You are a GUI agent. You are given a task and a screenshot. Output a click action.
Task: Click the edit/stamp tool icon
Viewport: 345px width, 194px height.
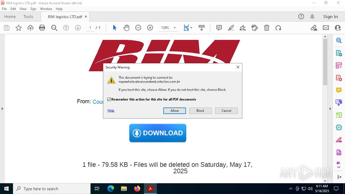255,28
